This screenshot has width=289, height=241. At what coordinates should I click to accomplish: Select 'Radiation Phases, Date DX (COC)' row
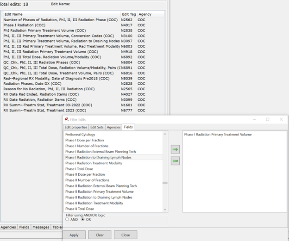click(x=83, y=84)
